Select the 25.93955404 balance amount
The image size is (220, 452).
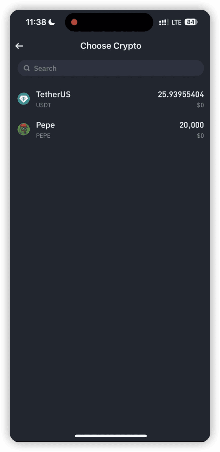click(180, 94)
